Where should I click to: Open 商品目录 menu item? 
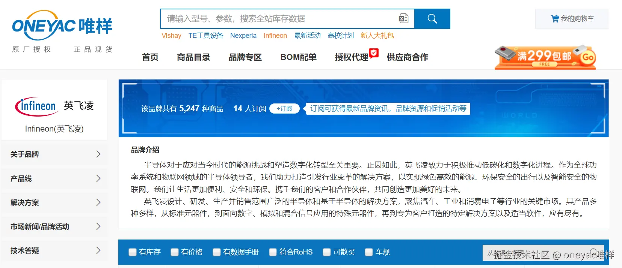click(x=193, y=57)
